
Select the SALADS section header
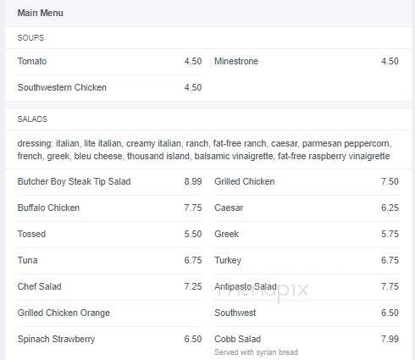click(x=32, y=119)
